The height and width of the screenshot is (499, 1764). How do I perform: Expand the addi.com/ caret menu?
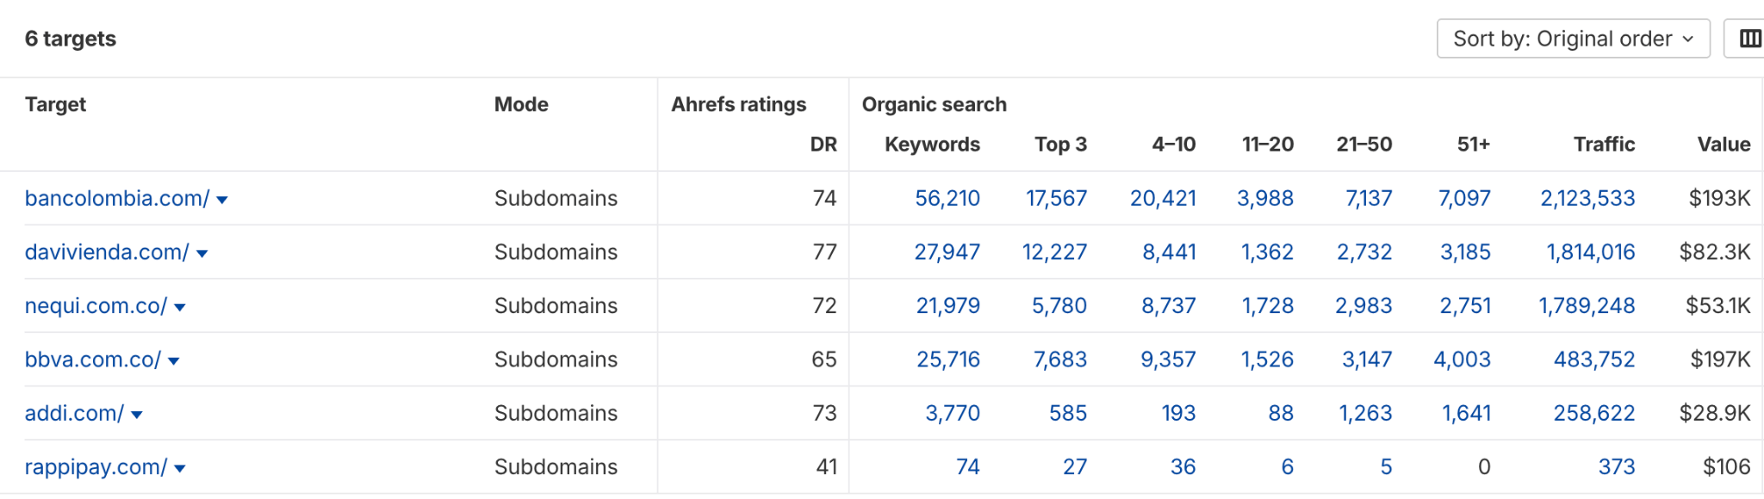138,414
